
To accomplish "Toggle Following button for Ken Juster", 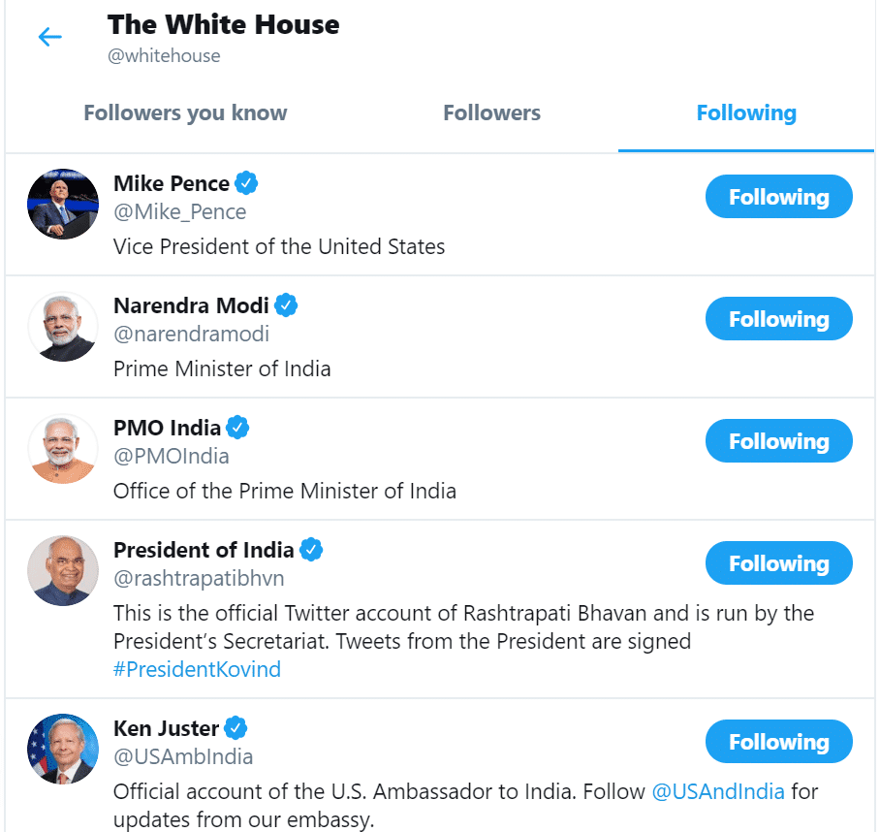I will (778, 743).
